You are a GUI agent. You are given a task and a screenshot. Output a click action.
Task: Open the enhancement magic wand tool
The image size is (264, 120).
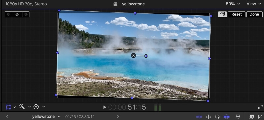point(22,107)
